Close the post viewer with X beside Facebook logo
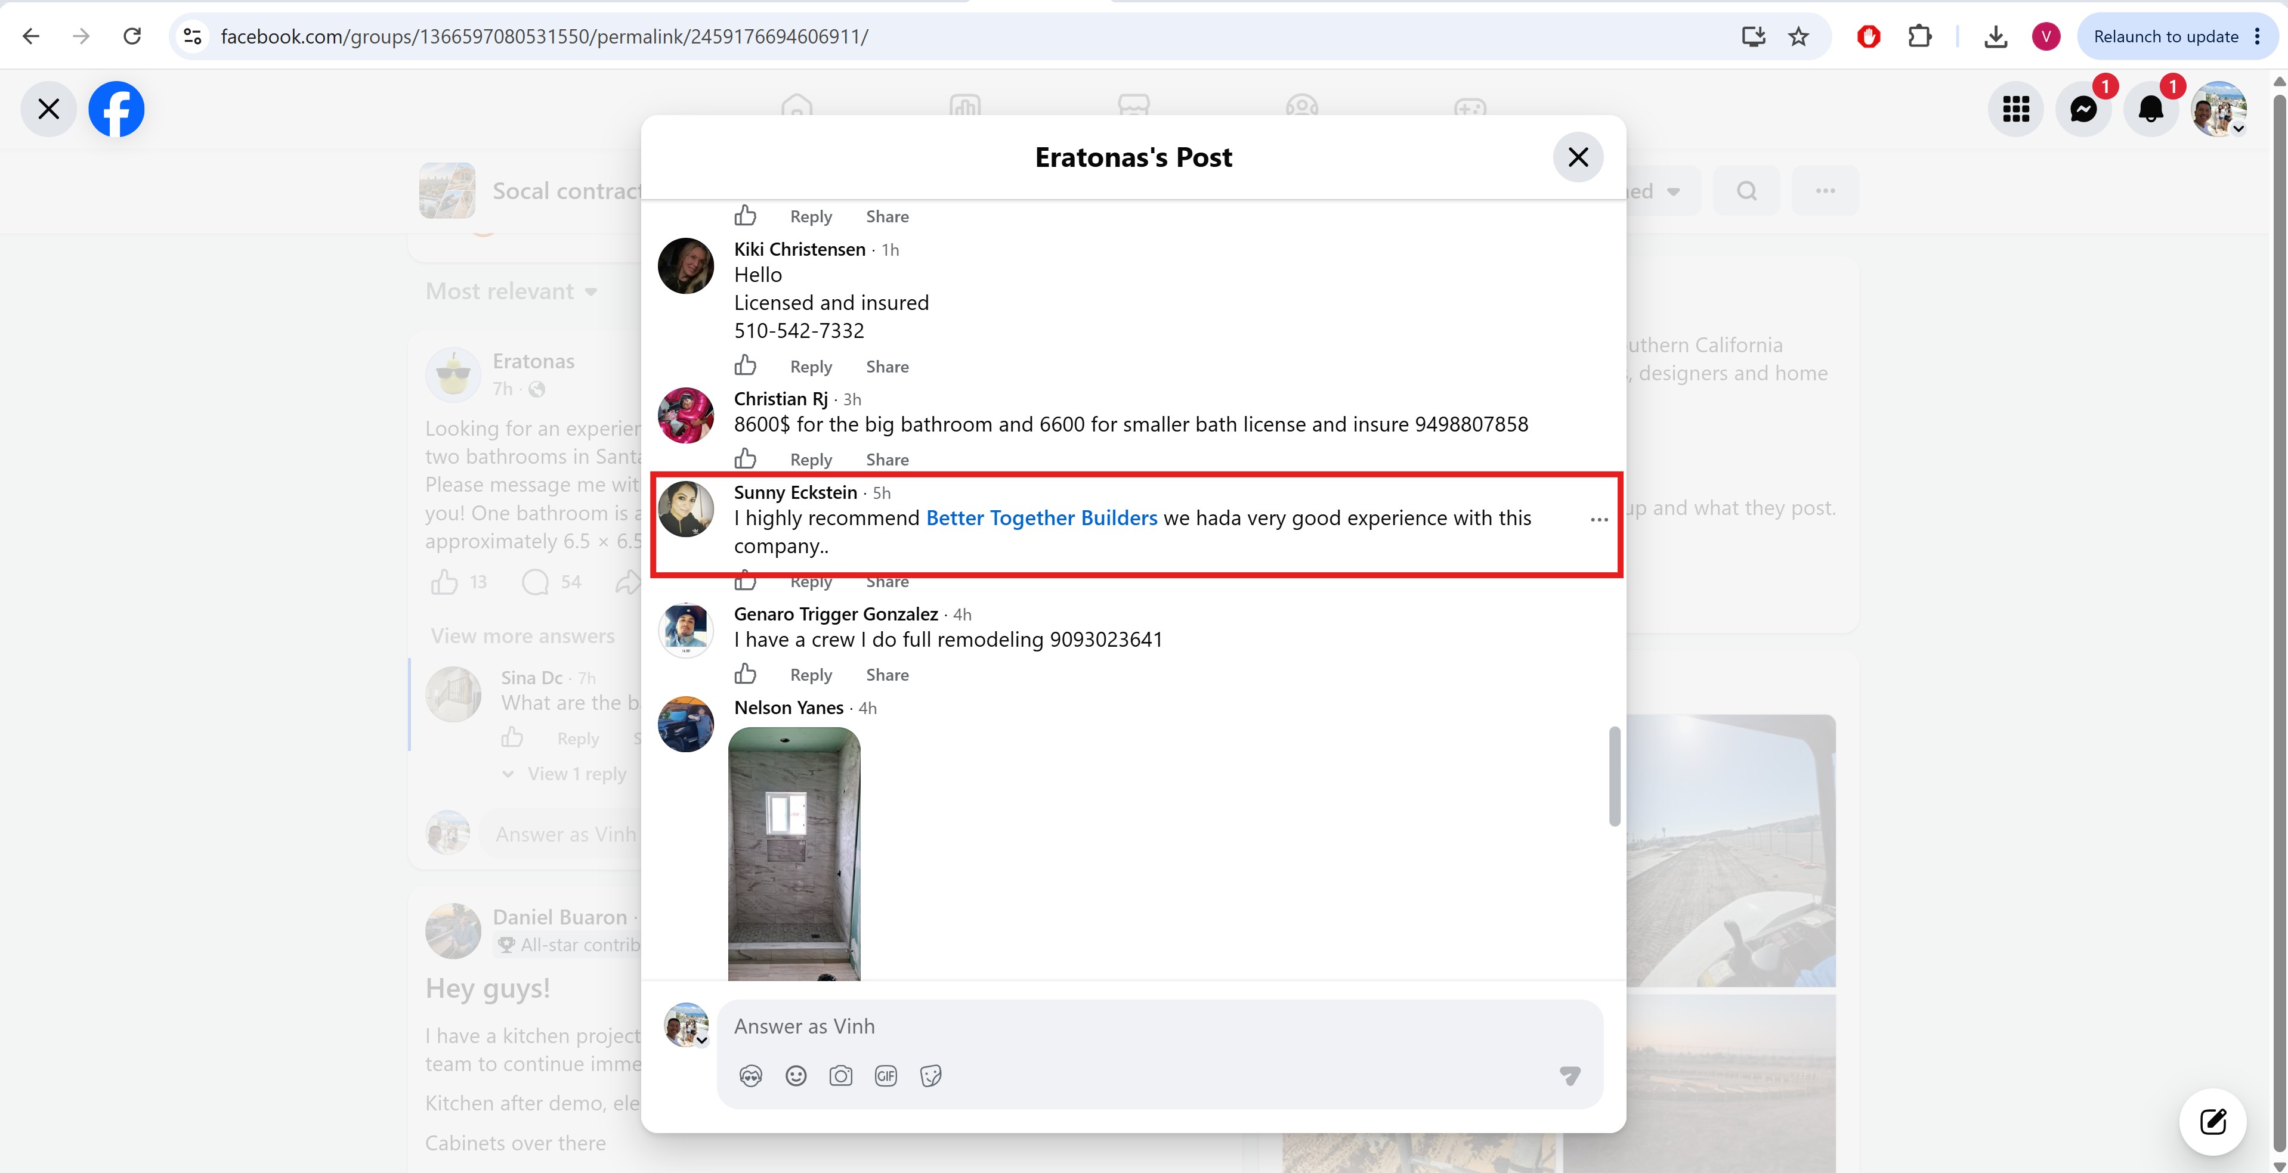Viewport: 2288px width, 1173px height. pyautogui.click(x=49, y=109)
